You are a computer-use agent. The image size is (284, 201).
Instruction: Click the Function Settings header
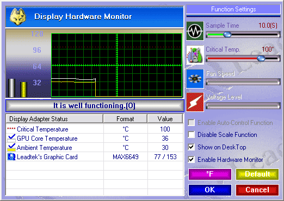(233, 9)
